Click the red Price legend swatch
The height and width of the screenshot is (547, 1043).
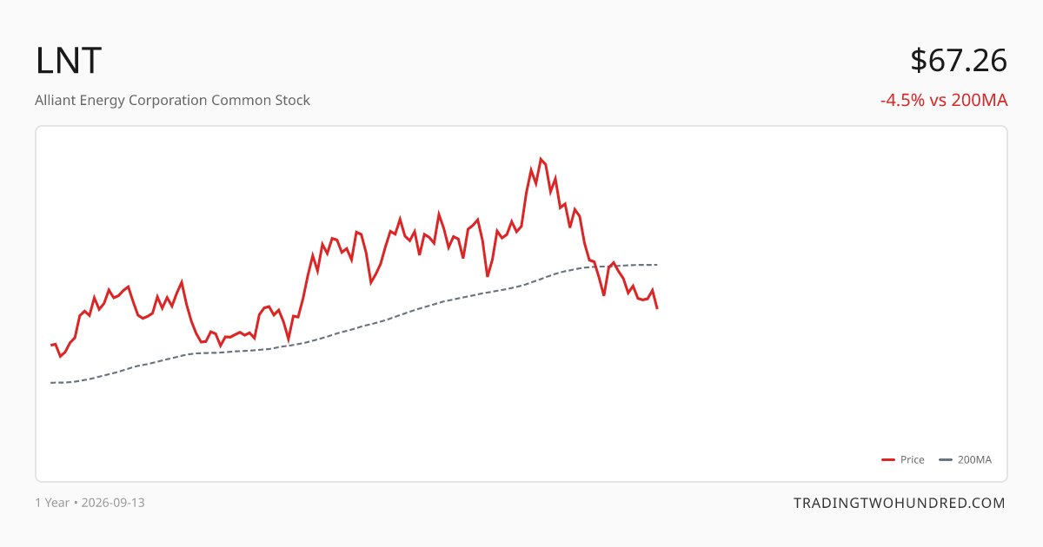(x=888, y=460)
